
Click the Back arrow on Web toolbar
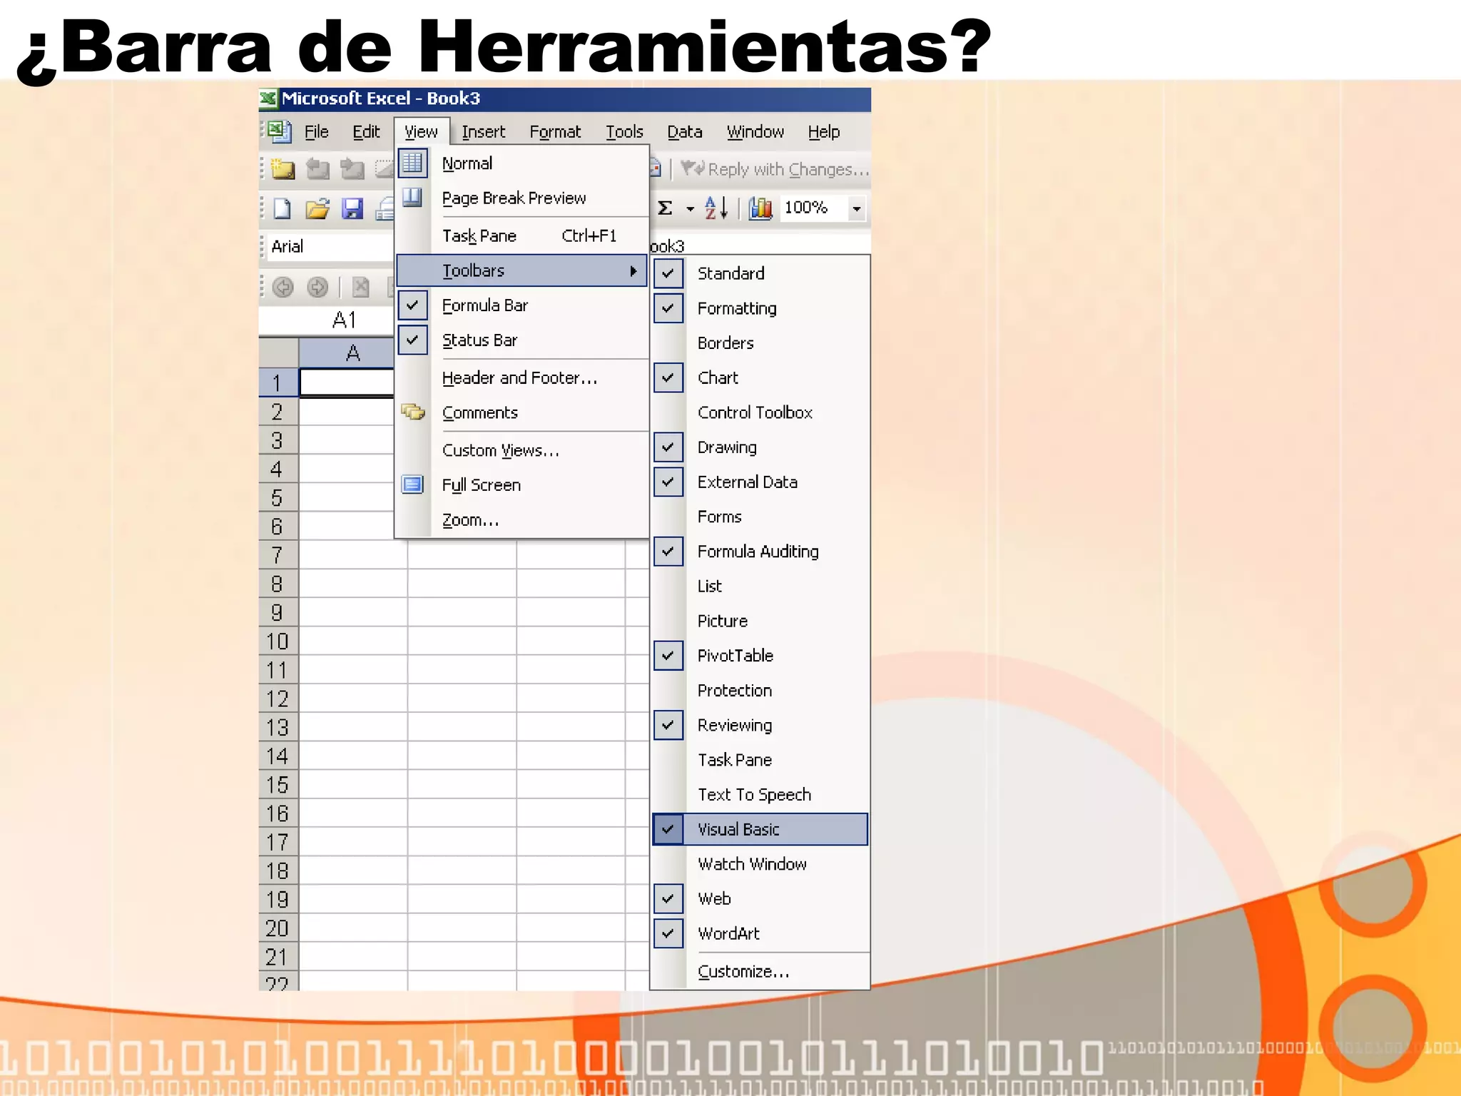click(x=283, y=288)
